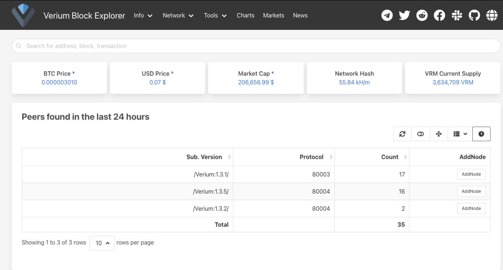Click Network Hash value 55.84 kH/m
Viewport: 503px width, 270px height.
(x=354, y=82)
